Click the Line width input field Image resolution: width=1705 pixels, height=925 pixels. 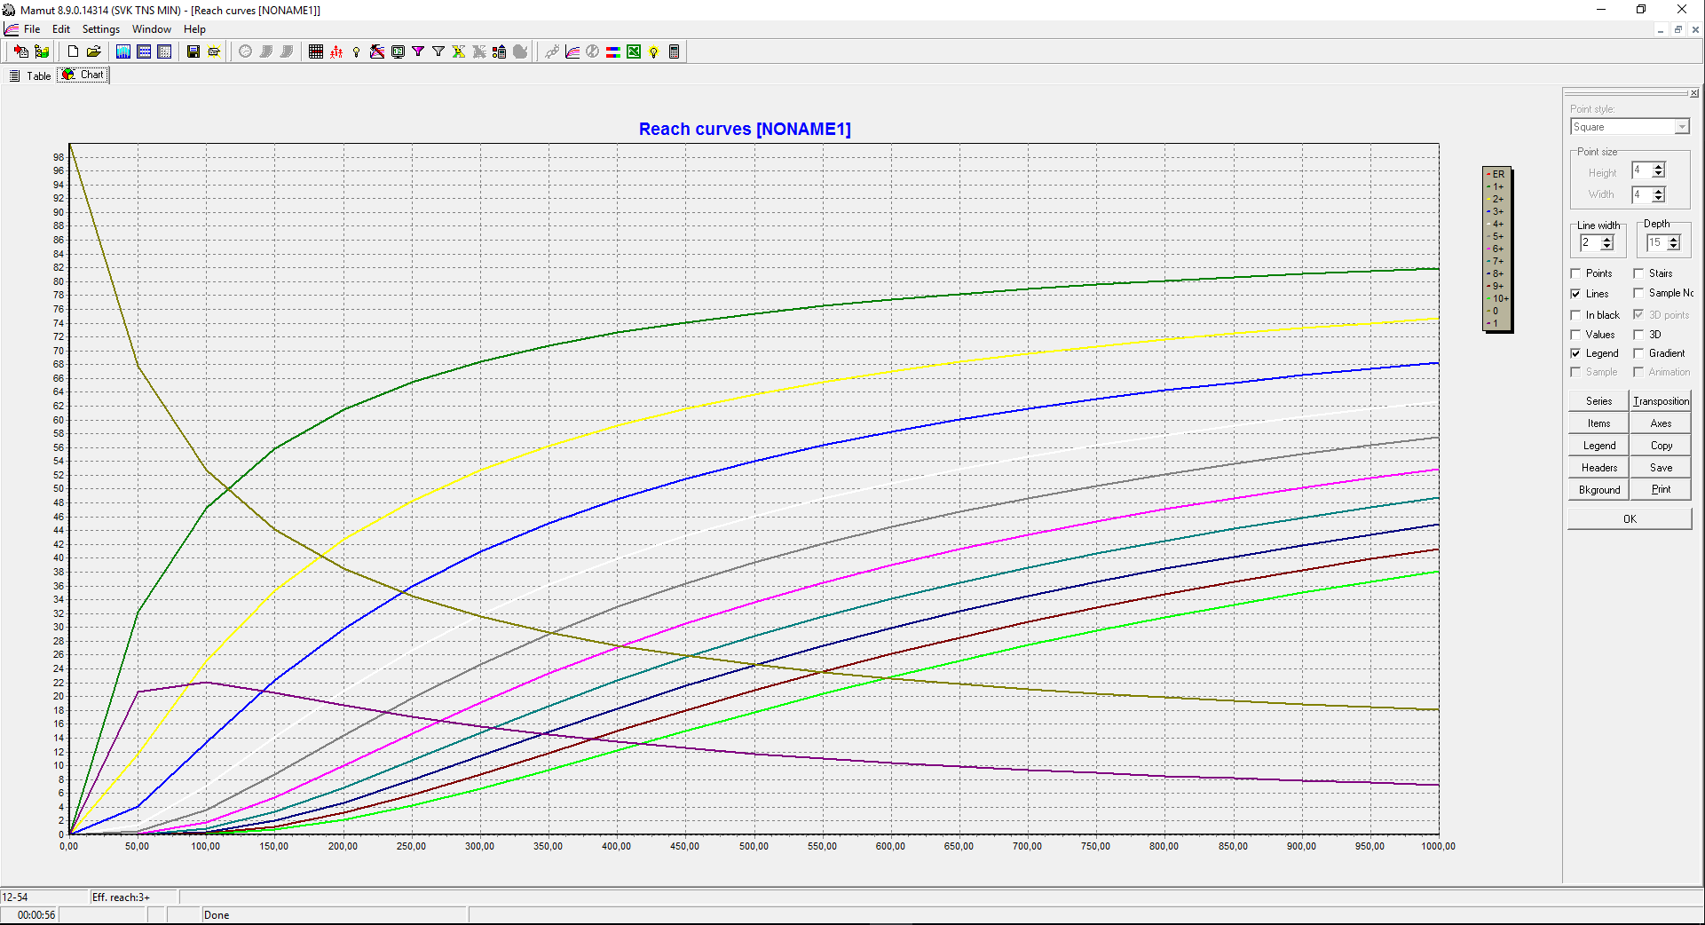[x=1590, y=243]
